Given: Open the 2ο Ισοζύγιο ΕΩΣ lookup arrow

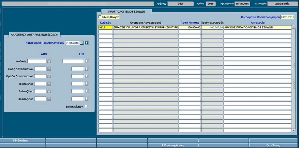Looking at the screenshot, I should tap(87, 91).
